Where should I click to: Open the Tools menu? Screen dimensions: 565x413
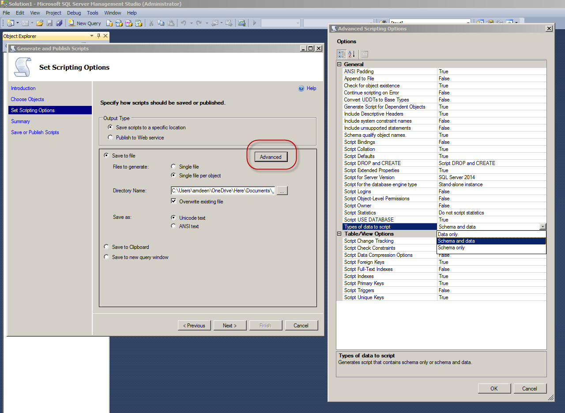point(93,13)
